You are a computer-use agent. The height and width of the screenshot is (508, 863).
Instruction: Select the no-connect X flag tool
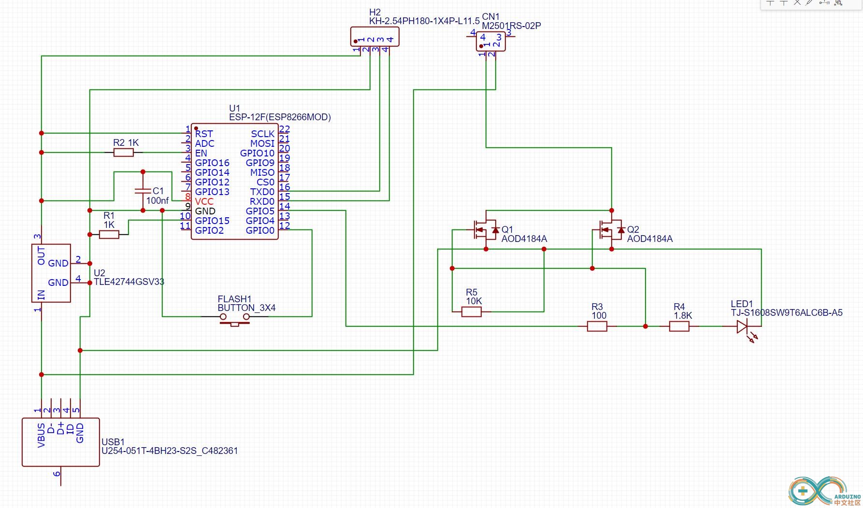(797, 2)
